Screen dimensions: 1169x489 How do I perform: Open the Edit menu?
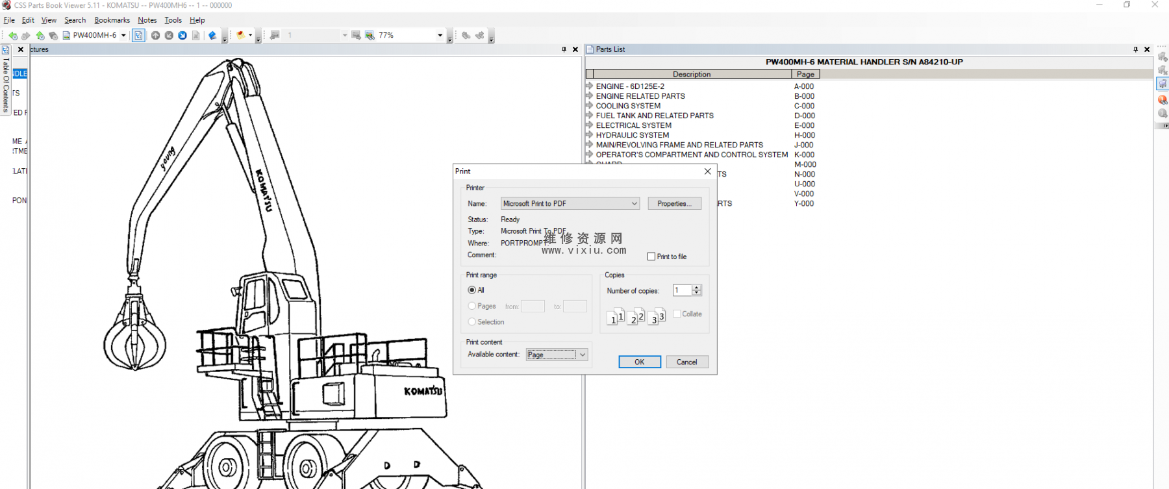tap(28, 20)
